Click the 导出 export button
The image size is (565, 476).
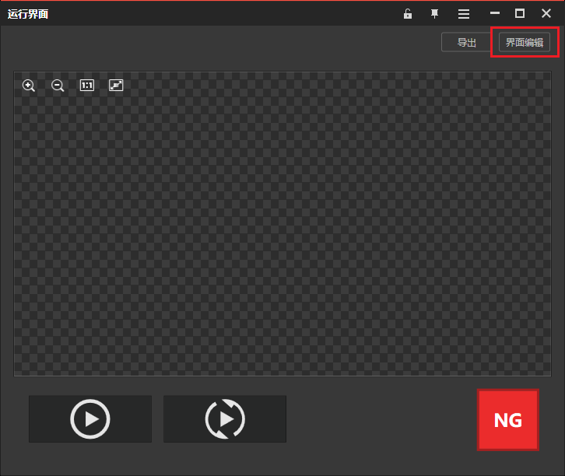tap(466, 43)
